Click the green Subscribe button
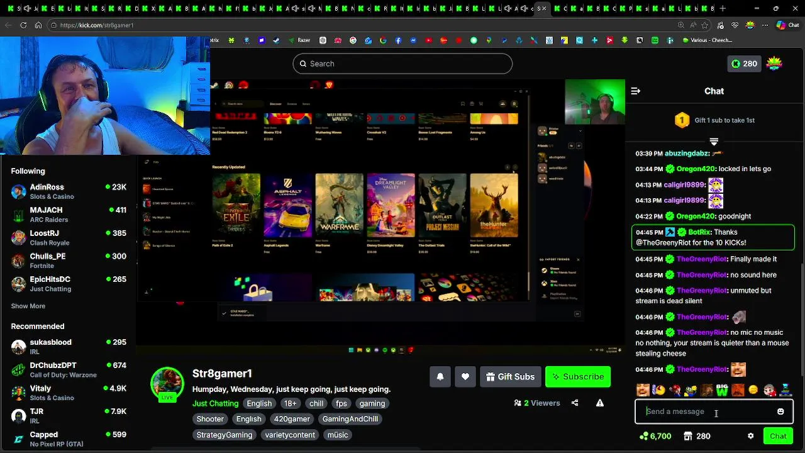805x453 pixels. [x=578, y=377]
